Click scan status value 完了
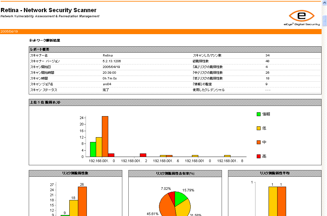This screenshot has width=327, height=216. [x=106, y=90]
